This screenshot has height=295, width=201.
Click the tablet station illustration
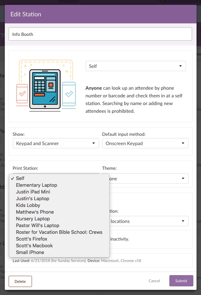[x=46, y=86]
